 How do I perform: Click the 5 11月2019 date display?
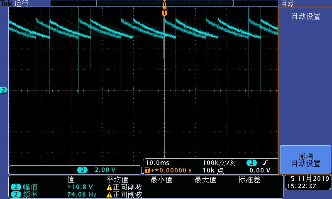310,179
